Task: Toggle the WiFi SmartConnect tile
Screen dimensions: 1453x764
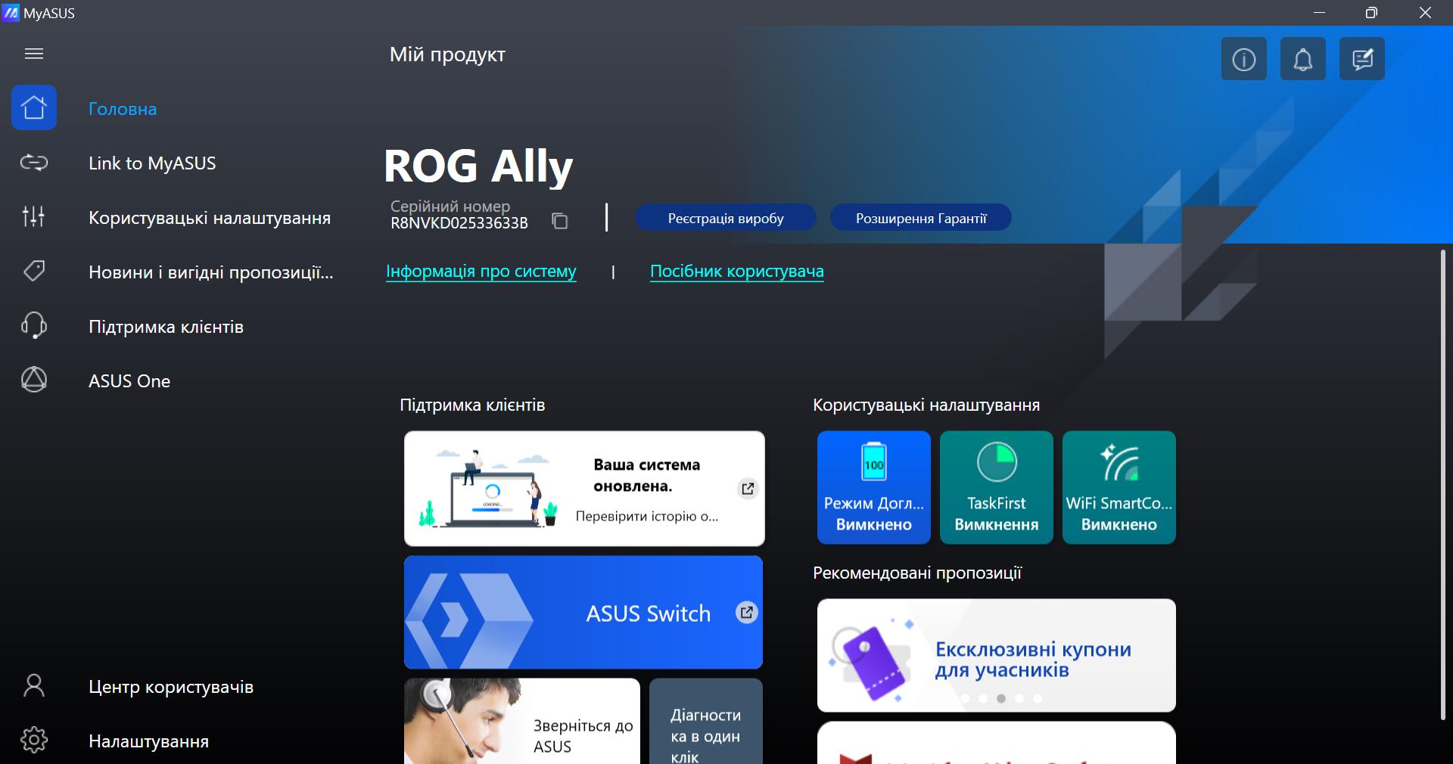Action: click(x=1119, y=487)
